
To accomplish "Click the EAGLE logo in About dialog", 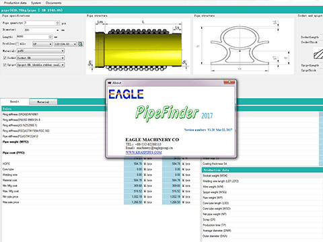I will point(126,94).
